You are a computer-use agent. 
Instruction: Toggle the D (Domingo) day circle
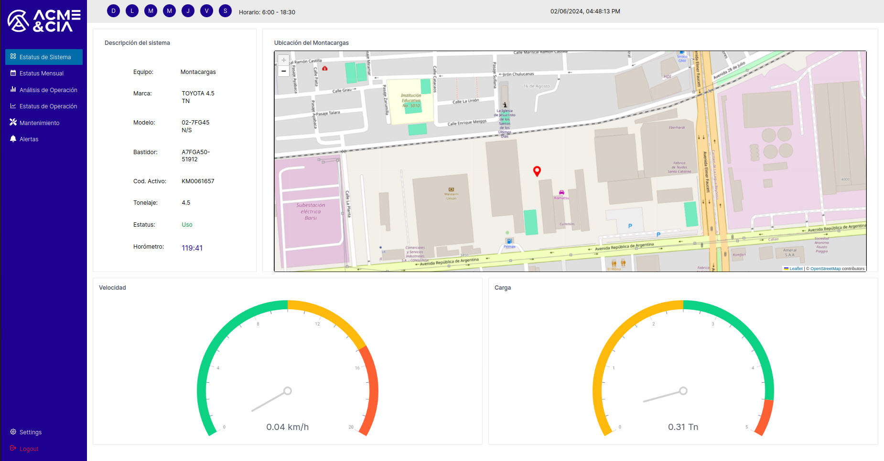(x=113, y=10)
